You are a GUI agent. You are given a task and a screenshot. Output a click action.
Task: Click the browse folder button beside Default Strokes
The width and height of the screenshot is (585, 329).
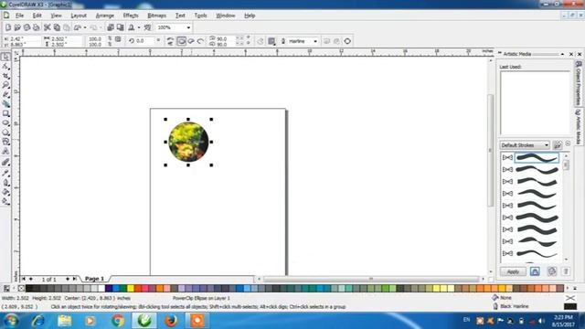pos(558,145)
